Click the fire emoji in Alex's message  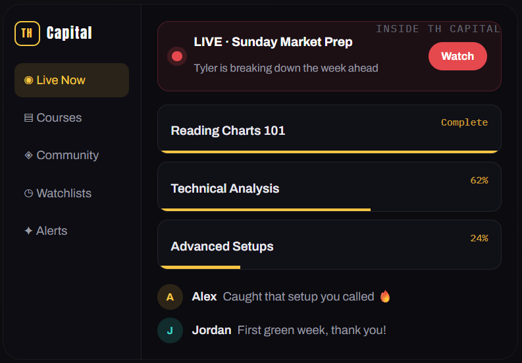(x=385, y=297)
